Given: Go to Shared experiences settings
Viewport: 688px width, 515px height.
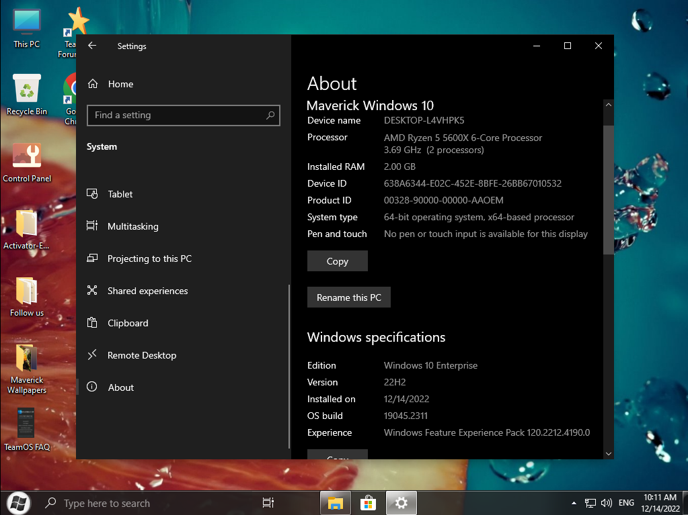Looking at the screenshot, I should pos(147,291).
